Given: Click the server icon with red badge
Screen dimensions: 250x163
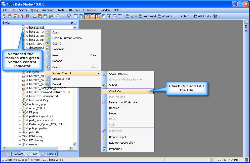Looking at the screenshot, I should 10,16.
